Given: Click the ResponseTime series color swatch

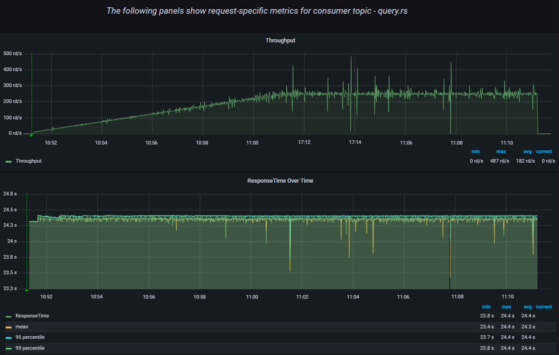Looking at the screenshot, I should (x=8, y=316).
